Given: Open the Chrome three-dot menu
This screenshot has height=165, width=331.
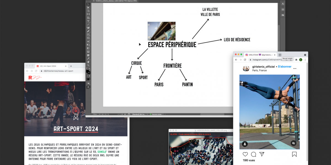Looking at the screenshot, I should click(305, 60).
